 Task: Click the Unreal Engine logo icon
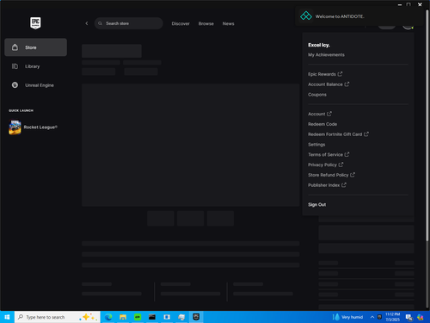(15, 85)
